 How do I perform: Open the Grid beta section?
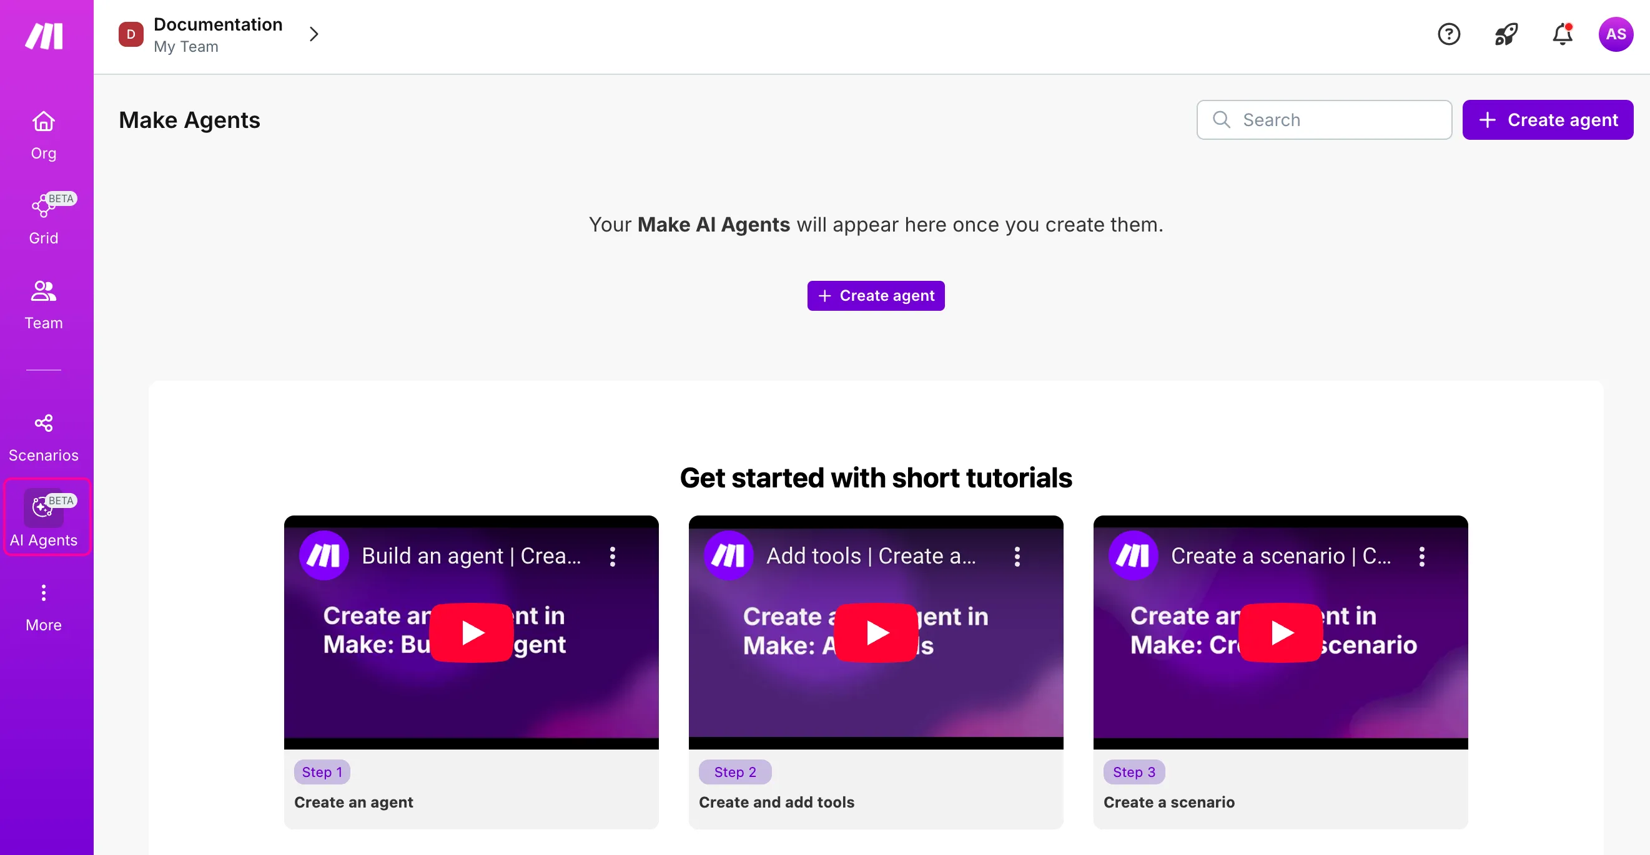[44, 219]
